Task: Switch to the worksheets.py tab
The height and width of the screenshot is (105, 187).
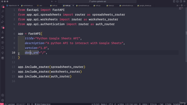Action: pos(28,6)
